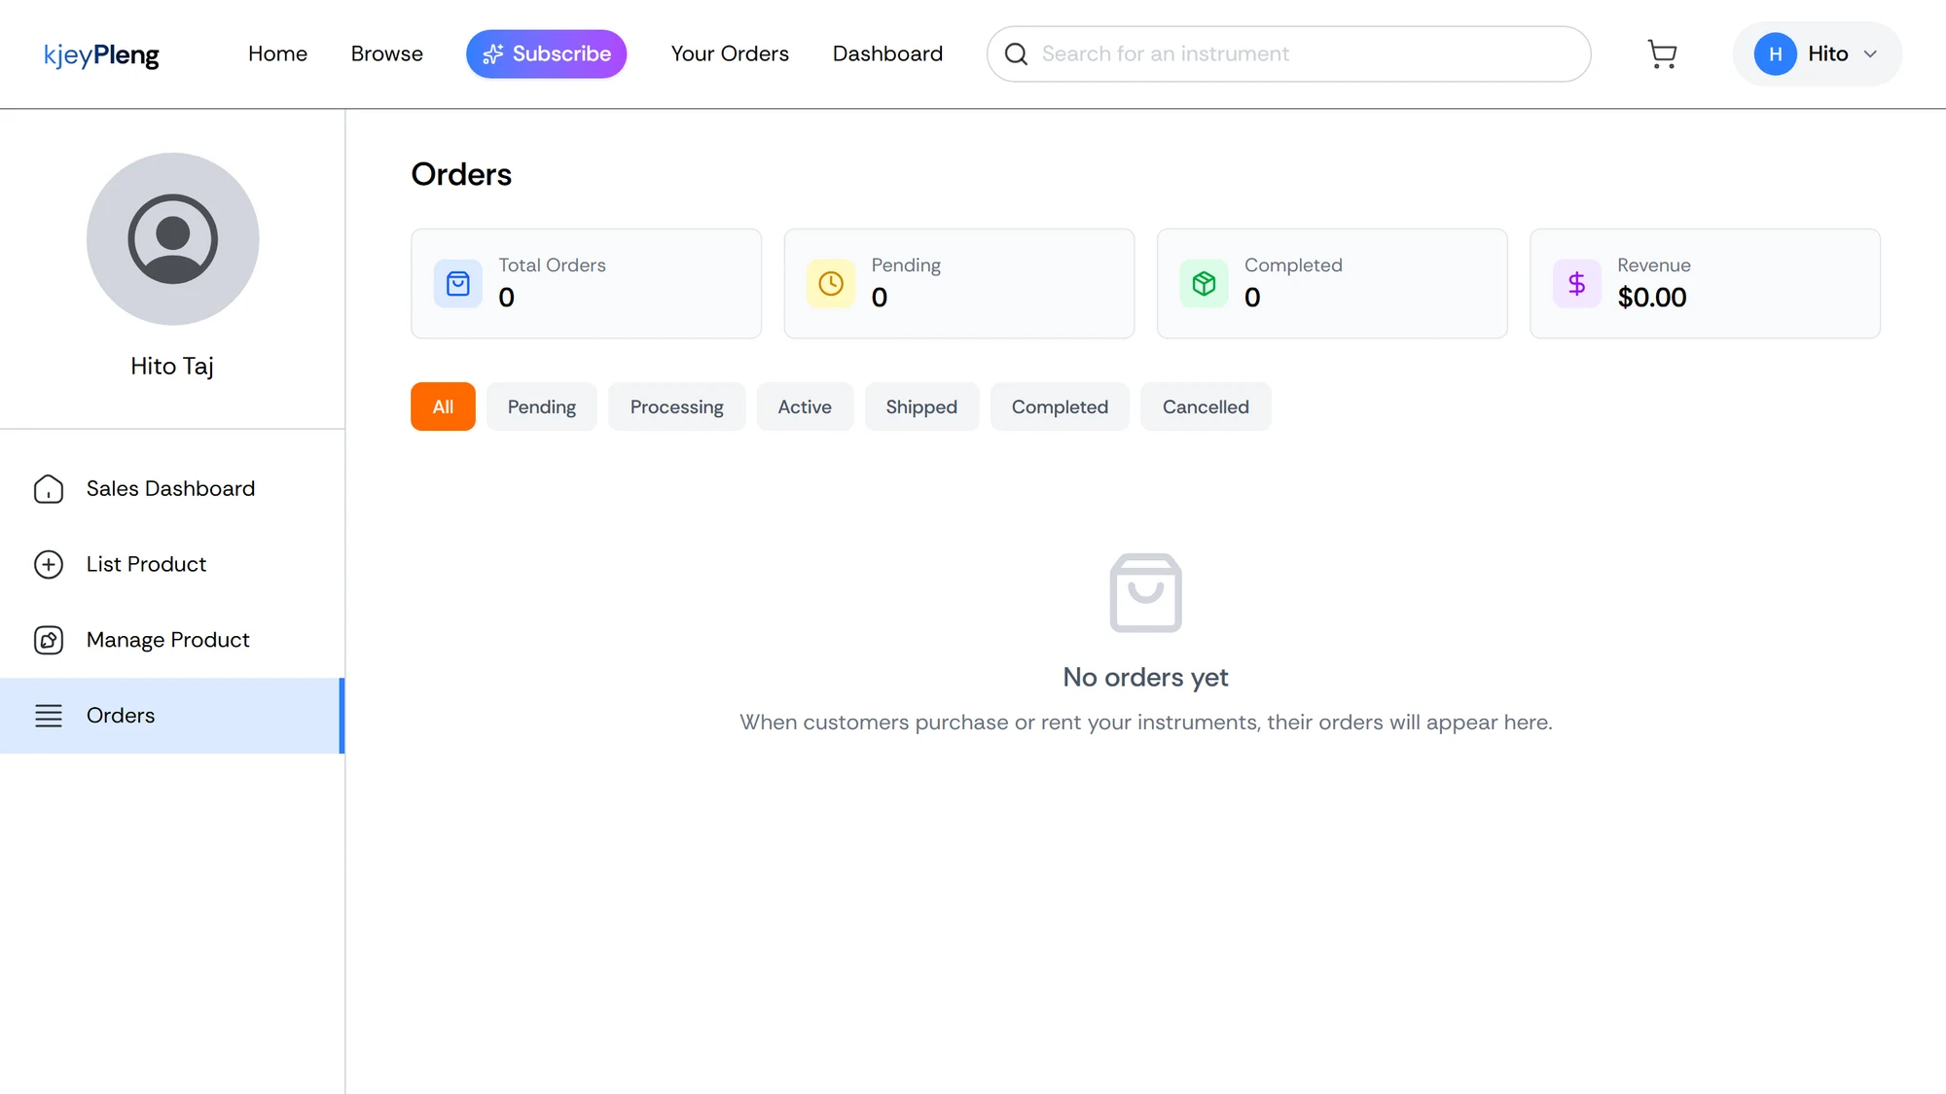
Task: Focus the Search for an instrument field
Action: (1288, 54)
